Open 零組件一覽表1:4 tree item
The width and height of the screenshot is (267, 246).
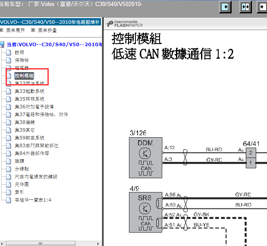coord(33,200)
